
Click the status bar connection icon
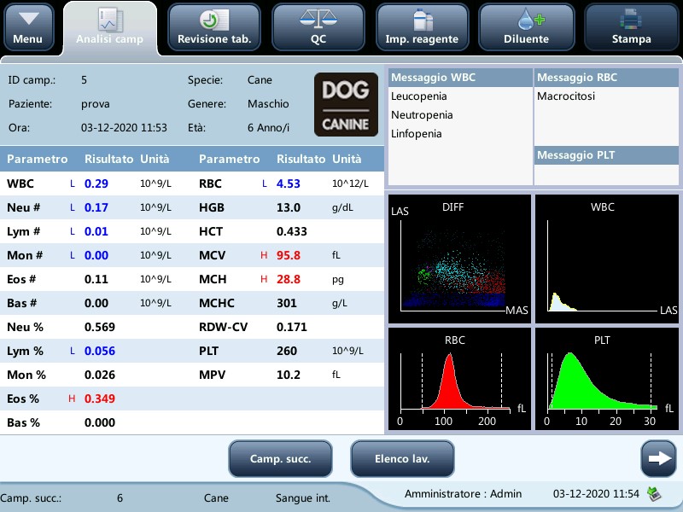[653, 493]
